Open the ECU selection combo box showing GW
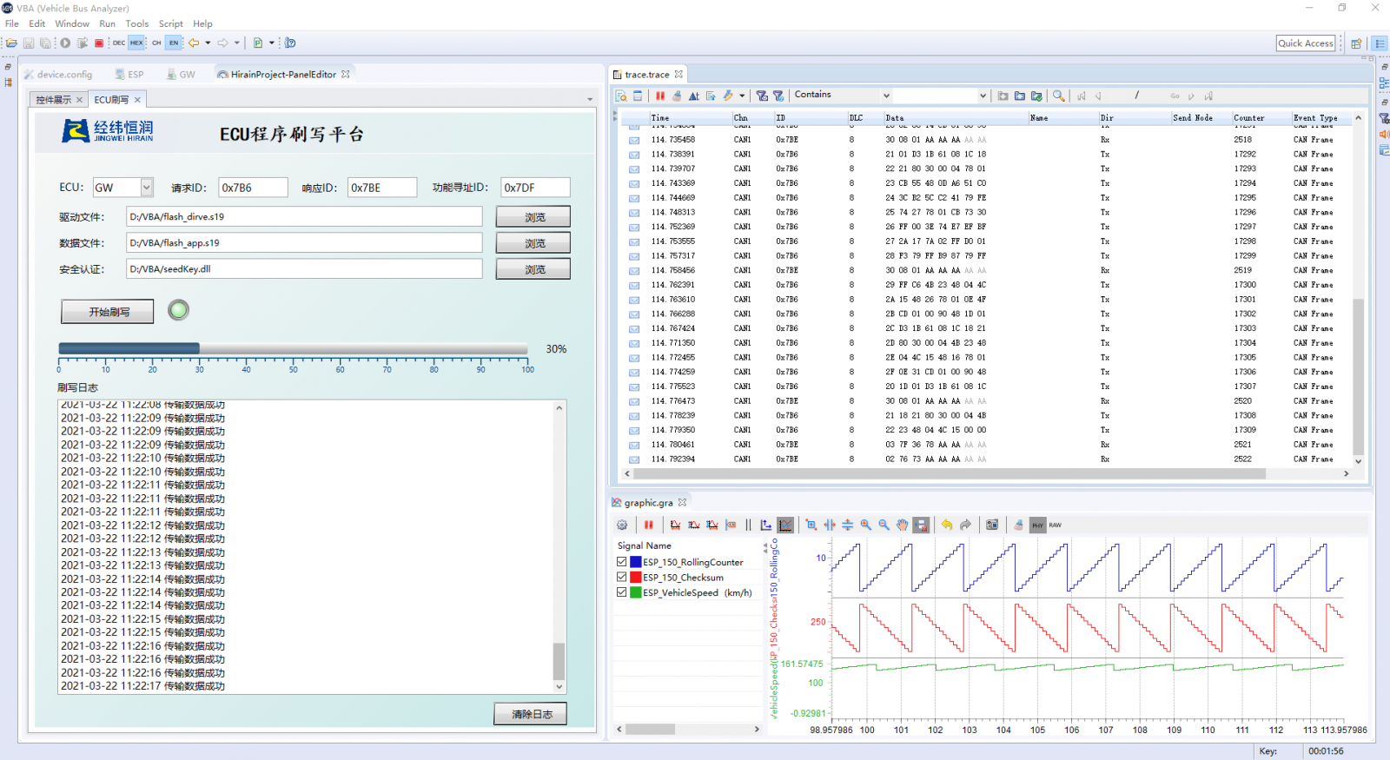Viewport: 1390px width, 760px height. (122, 188)
